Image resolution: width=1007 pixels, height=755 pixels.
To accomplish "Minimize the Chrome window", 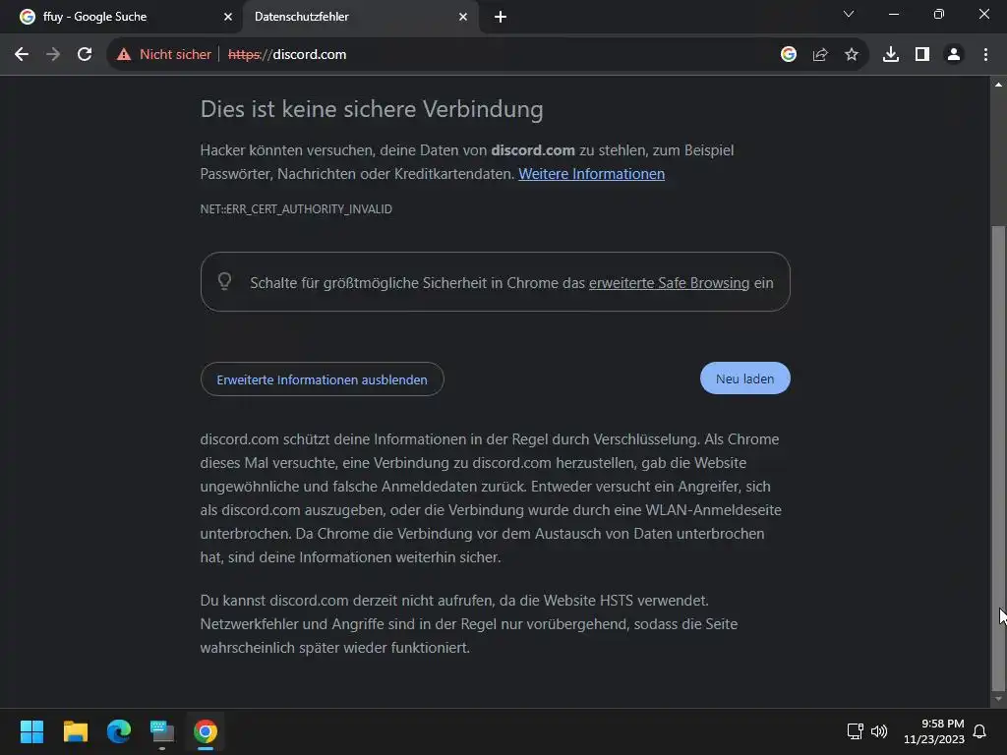I will (893, 14).
